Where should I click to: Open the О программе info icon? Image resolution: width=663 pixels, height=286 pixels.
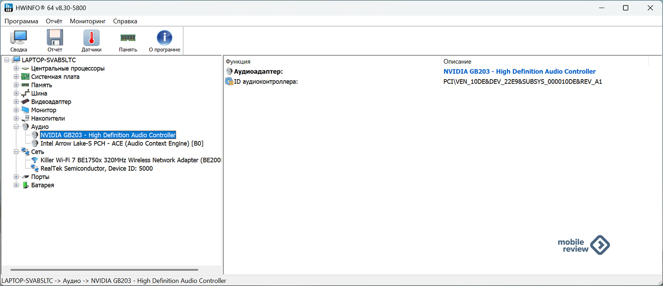(x=165, y=38)
